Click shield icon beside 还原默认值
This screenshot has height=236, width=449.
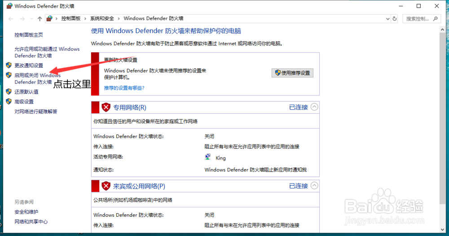point(9,91)
